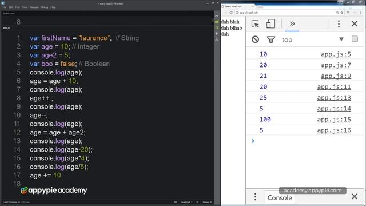The image size is (366, 206).
Task: Open source link app.js:13
Action: point(334,98)
